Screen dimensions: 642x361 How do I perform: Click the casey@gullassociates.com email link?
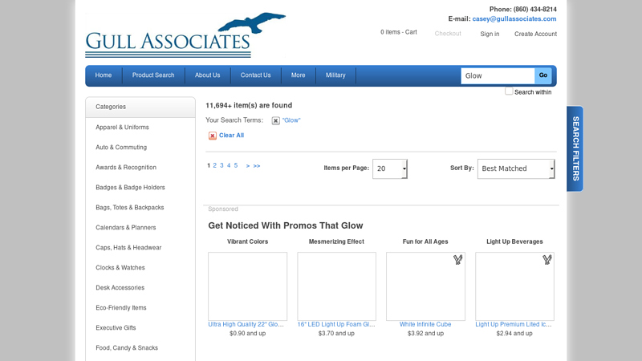(514, 19)
